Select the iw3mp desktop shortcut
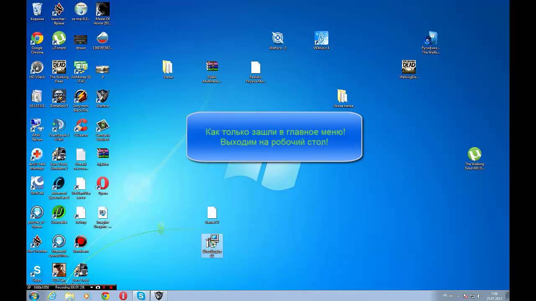 coord(81,214)
